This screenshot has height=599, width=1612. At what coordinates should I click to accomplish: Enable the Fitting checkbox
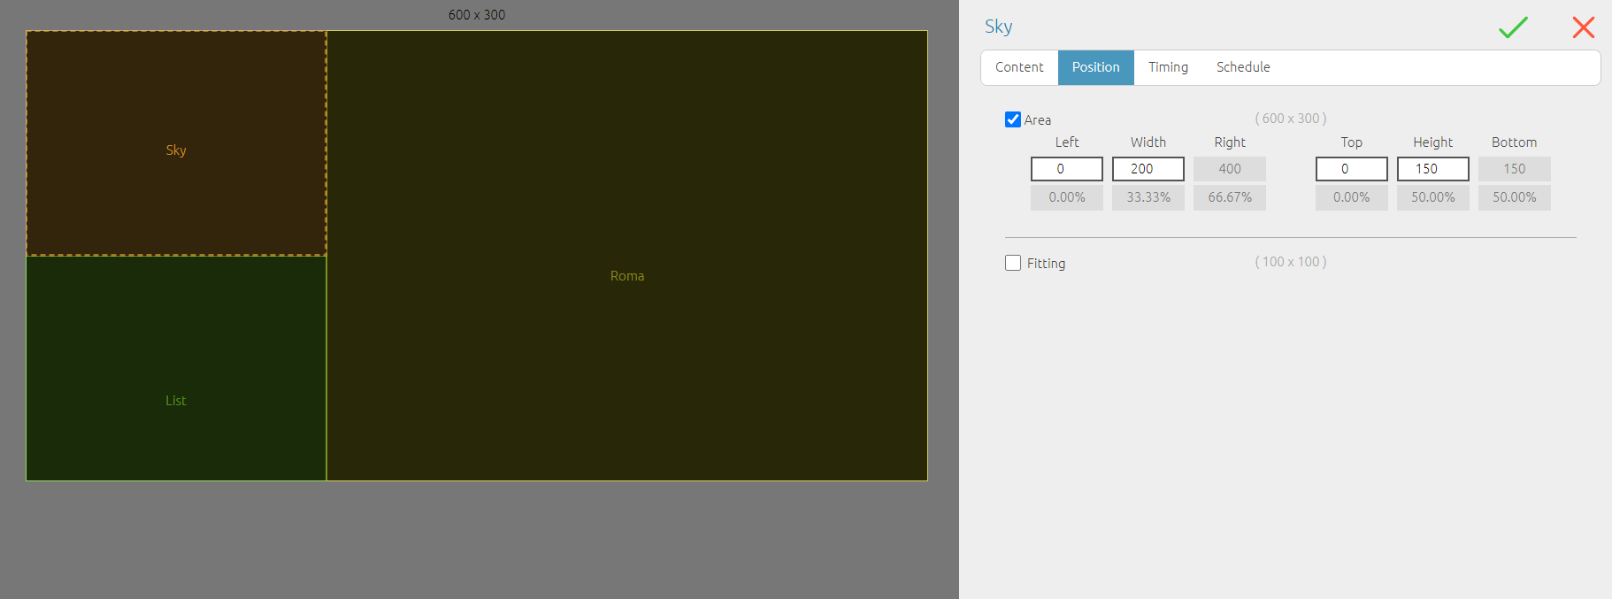pyautogui.click(x=1013, y=263)
